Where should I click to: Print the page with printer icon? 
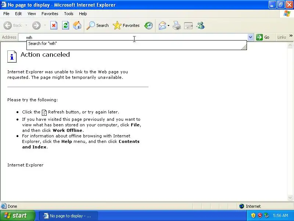(x=177, y=25)
